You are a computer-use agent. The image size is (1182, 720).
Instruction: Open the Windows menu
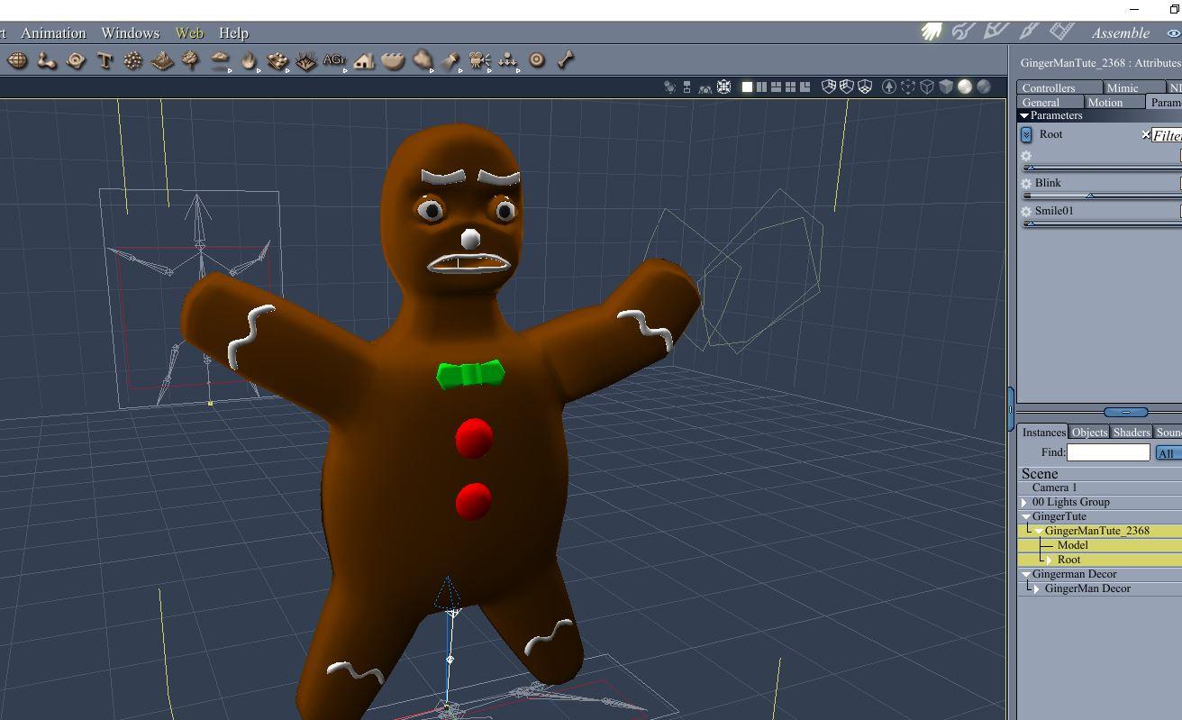click(130, 32)
